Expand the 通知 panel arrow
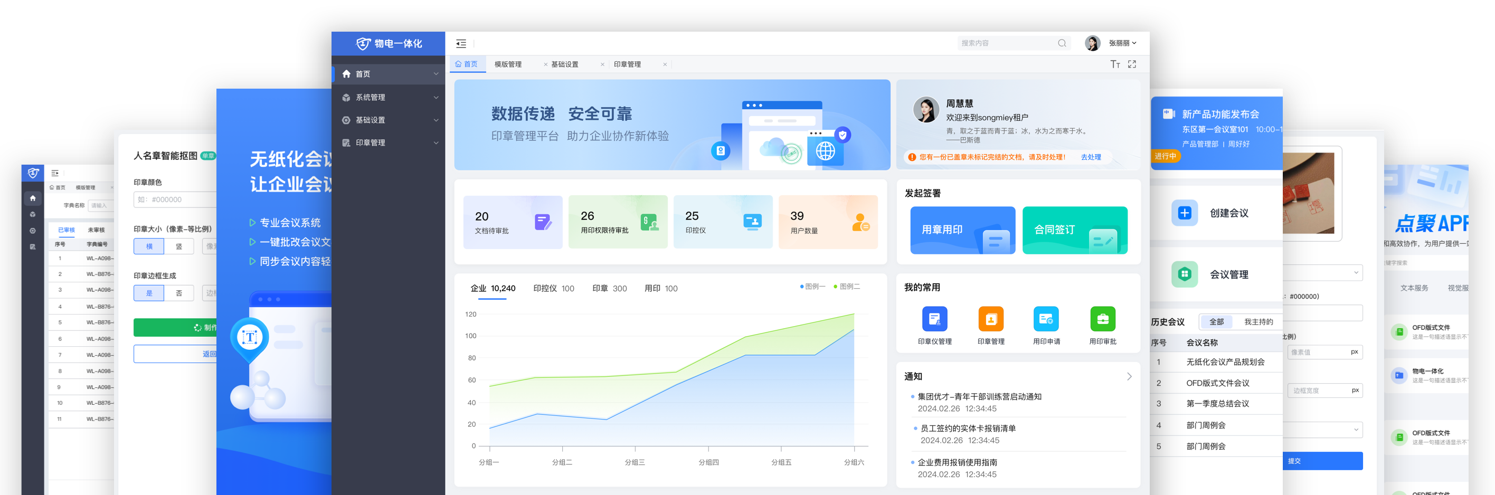This screenshot has width=1495, height=495. 1129,376
